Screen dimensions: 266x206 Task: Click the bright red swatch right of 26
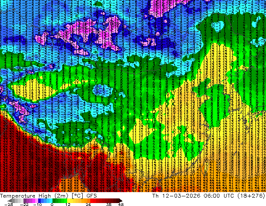click(91, 201)
